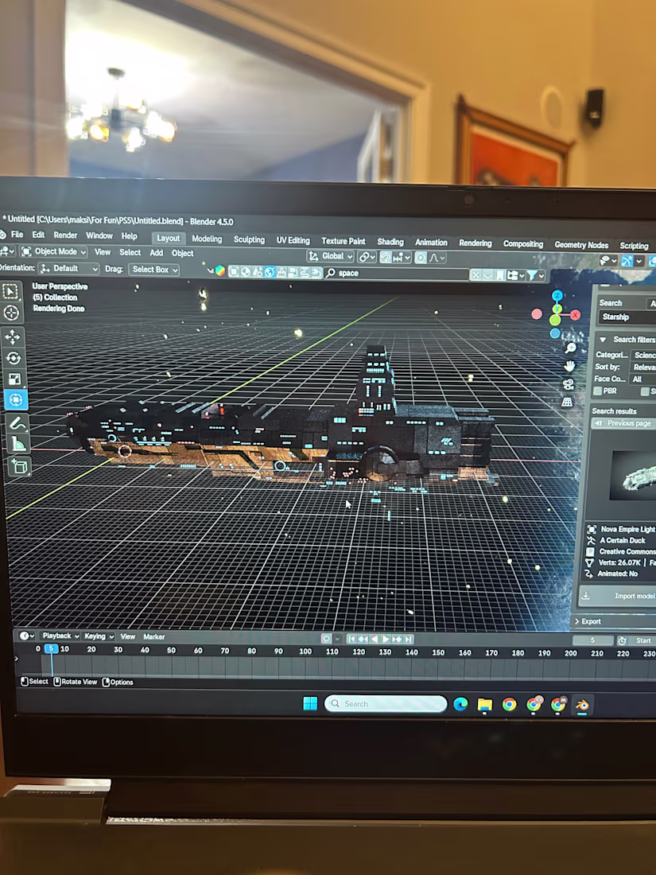Play the animation forward

point(386,640)
